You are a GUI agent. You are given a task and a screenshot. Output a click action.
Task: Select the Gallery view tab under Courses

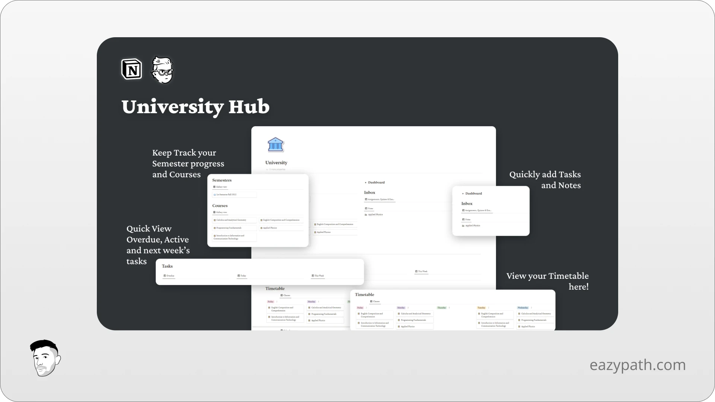pos(220,212)
